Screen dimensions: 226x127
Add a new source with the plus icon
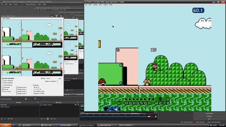(x=42, y=119)
